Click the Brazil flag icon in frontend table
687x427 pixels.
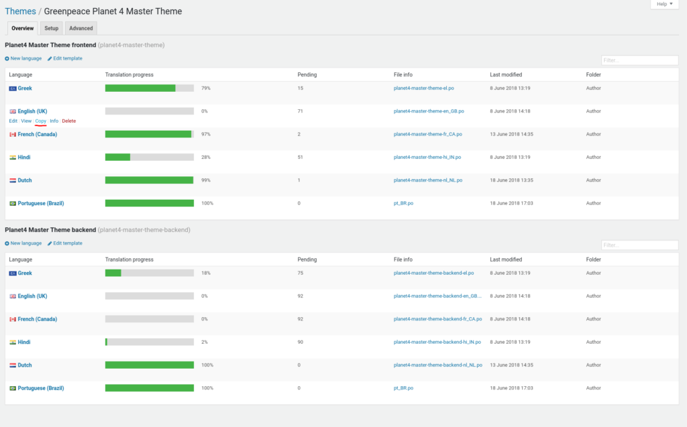tap(13, 204)
